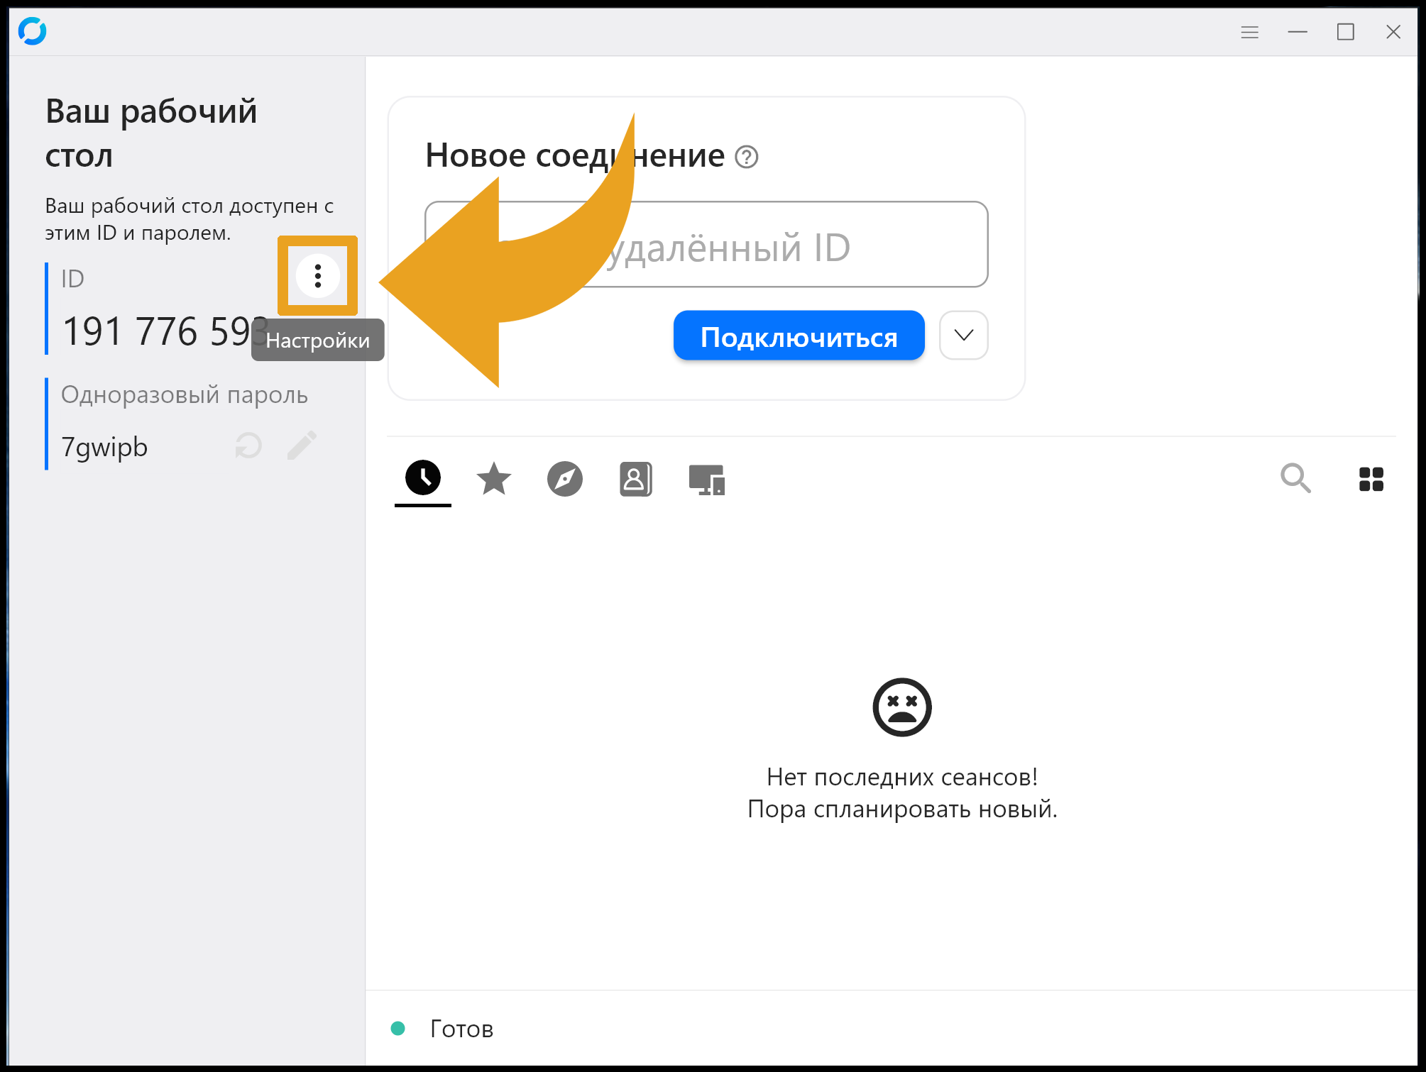The image size is (1426, 1072).
Task: Maximize the RustDesk window
Action: pyautogui.click(x=1345, y=32)
